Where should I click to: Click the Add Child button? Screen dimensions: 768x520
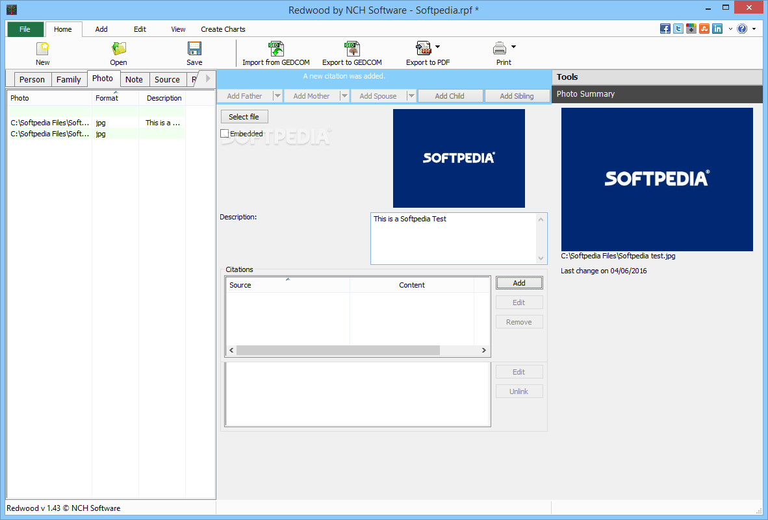click(x=450, y=96)
